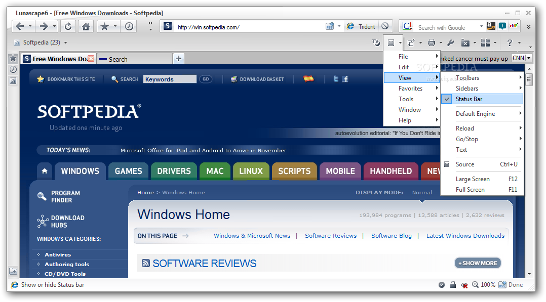The width and height of the screenshot is (546, 302).
Task: Open a new tab with plus button
Action: click(x=179, y=59)
